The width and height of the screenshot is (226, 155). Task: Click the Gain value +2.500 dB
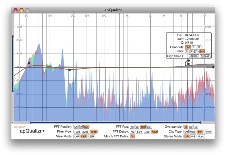click(192, 39)
